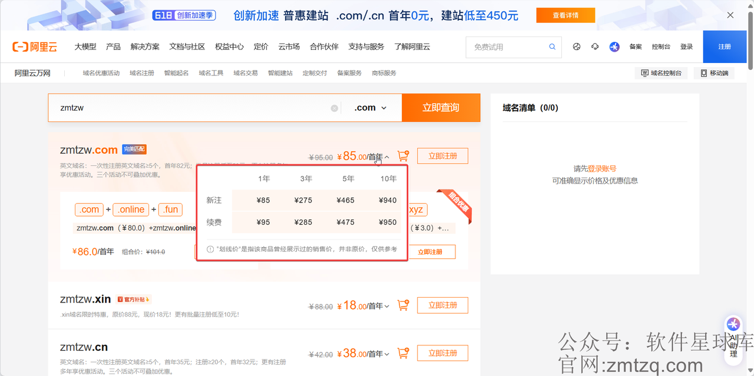Expand the .com suffix dropdown
Screen dimensions: 754x376
click(x=371, y=108)
